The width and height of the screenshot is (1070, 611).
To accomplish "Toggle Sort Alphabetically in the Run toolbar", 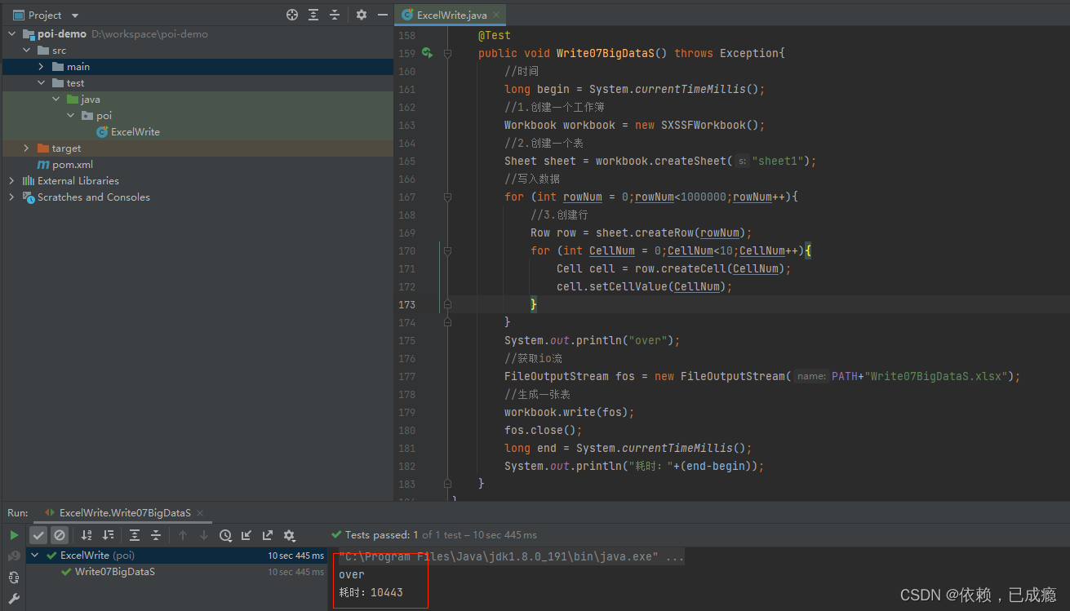I will 87,535.
